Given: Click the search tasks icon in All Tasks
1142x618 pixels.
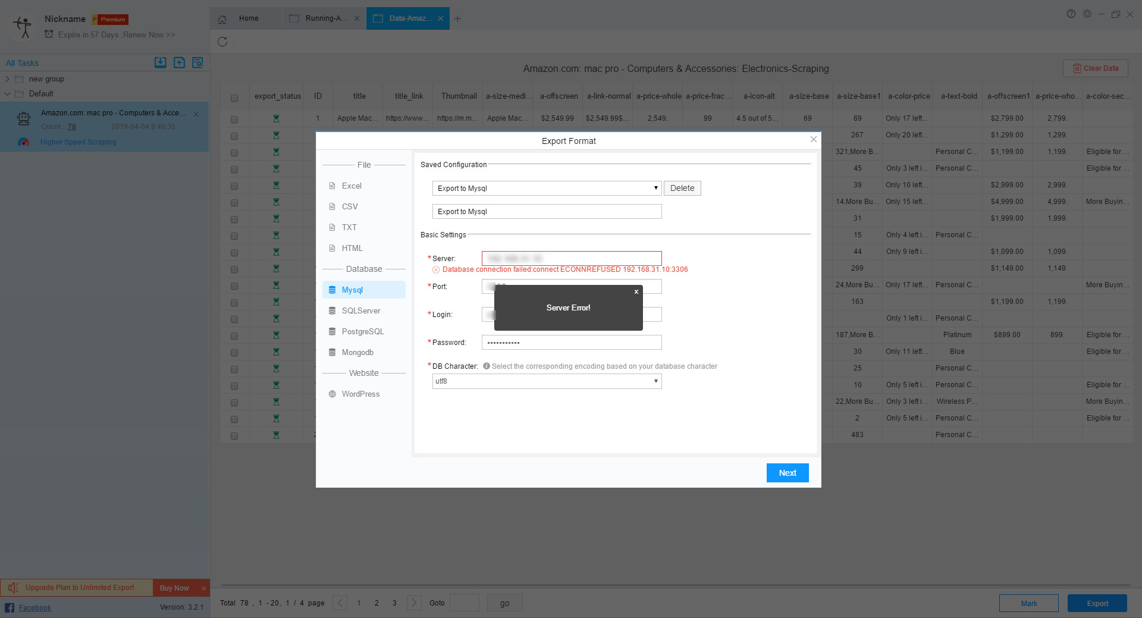Looking at the screenshot, I should click(198, 62).
